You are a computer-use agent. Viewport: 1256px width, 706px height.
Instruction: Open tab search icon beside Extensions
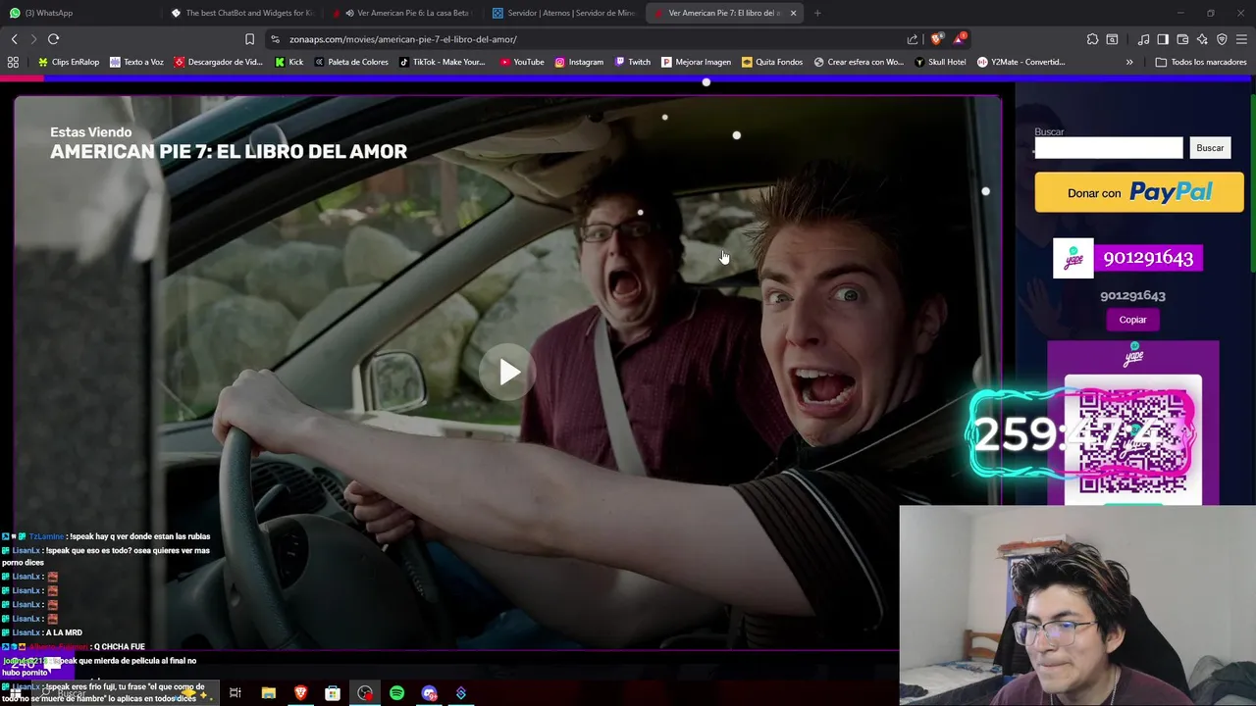click(1112, 39)
